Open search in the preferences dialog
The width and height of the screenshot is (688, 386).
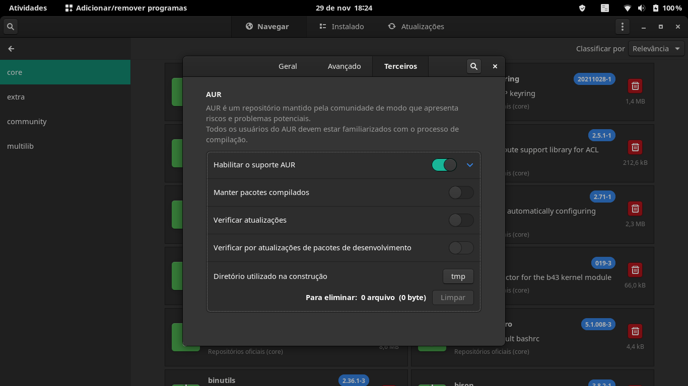pos(473,66)
